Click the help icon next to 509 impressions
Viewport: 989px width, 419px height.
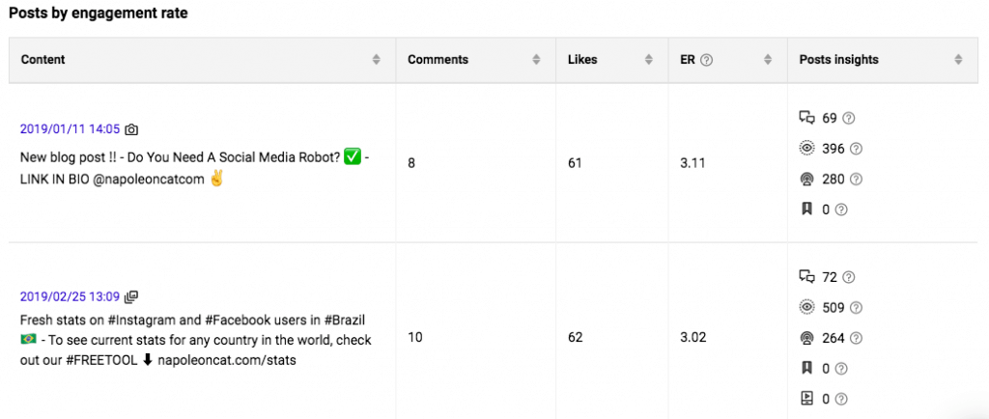coord(856,307)
